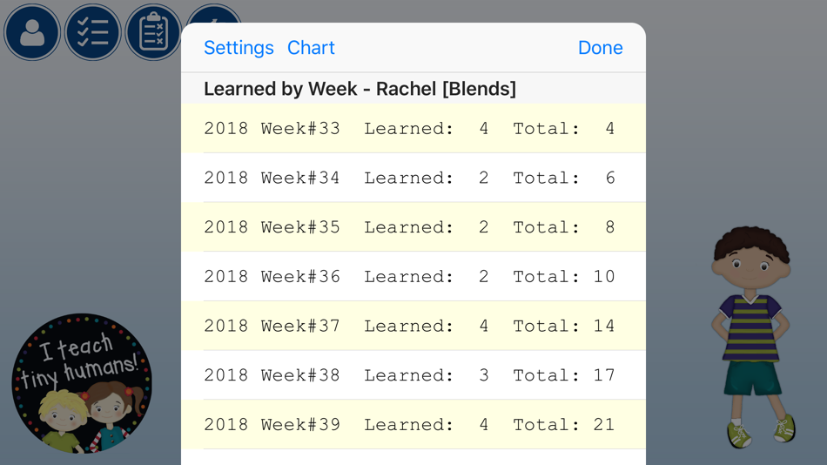Click the 'Learned: 3' value in Week#38
Image resolution: width=827 pixels, height=465 pixels.
[426, 375]
